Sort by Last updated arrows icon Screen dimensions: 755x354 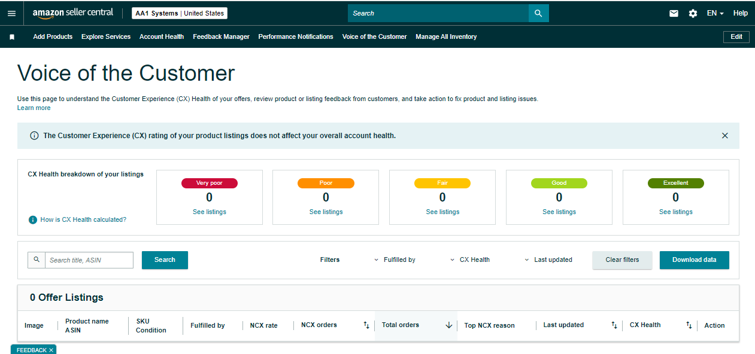(x=614, y=325)
